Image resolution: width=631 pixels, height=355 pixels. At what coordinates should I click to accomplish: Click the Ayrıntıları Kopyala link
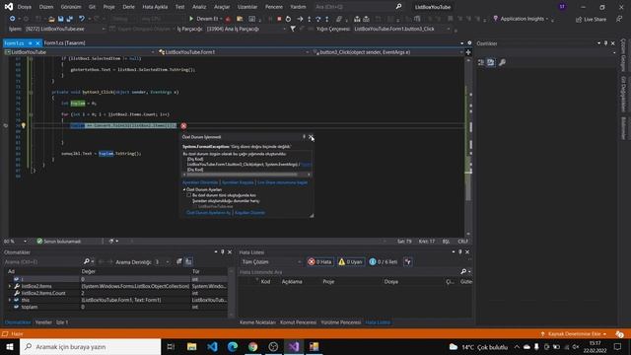pyautogui.click(x=238, y=182)
